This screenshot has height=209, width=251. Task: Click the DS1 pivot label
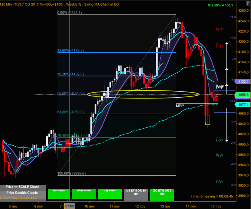click(219, 140)
